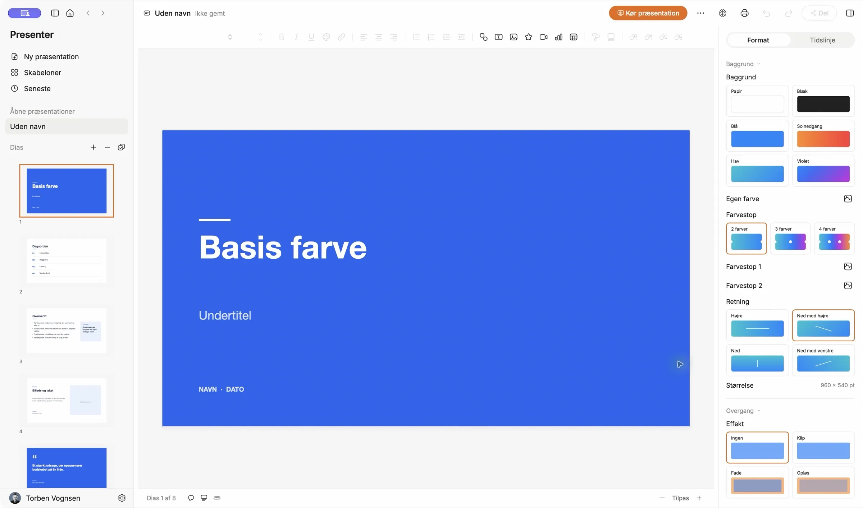Screen dimensions: 863x508
Task: Click Kør præsentation button
Action: point(648,13)
